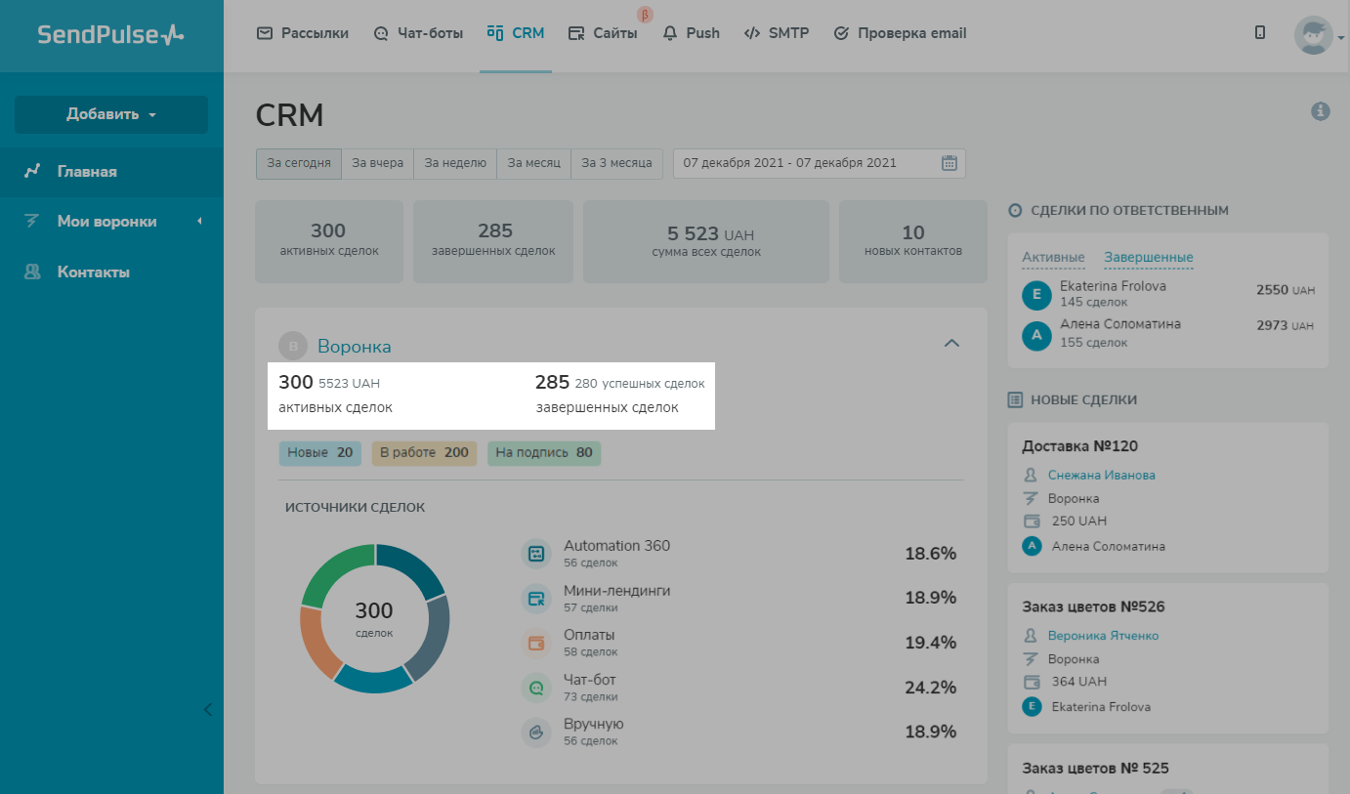The height and width of the screenshot is (794, 1350).
Task: Switch to the Завершенные deals tab
Action: pyautogui.click(x=1148, y=258)
